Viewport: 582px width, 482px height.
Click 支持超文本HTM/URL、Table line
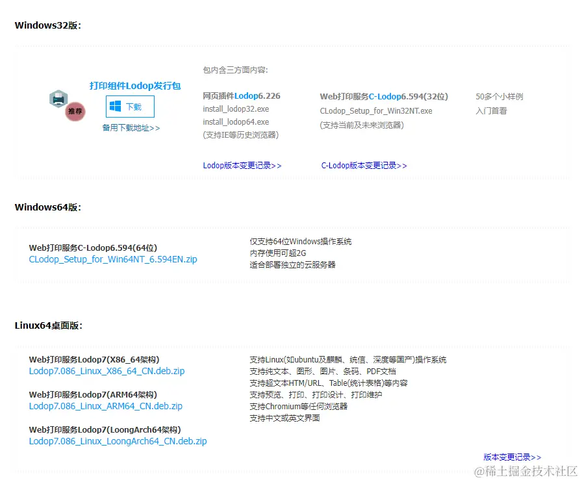[329, 383]
